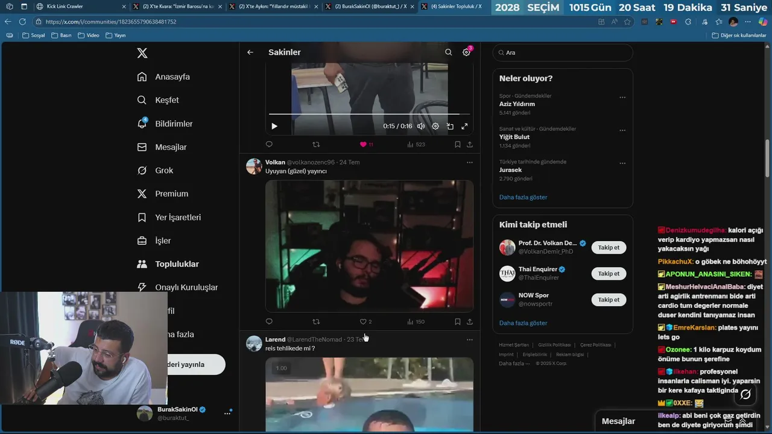This screenshot has height=434, width=772.
Task: Click the X logo in the sidebar
Action: point(142,53)
